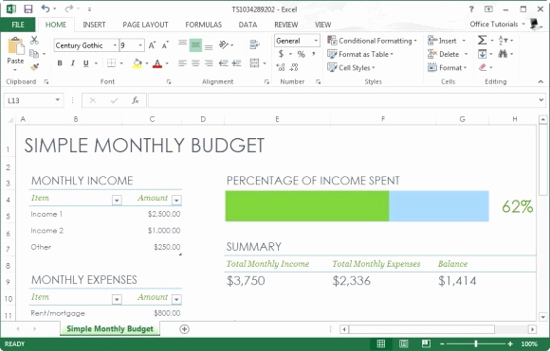Switch to the VIEW tab

322,25
